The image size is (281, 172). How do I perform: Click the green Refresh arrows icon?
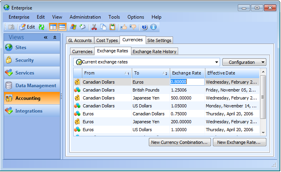click(x=41, y=27)
